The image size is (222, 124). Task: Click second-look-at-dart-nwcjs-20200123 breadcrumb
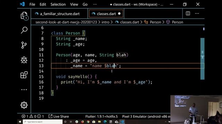[66, 22]
